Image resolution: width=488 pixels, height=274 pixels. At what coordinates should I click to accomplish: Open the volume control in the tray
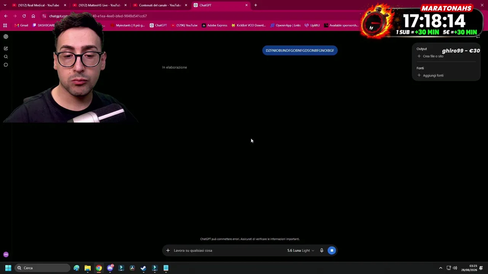click(x=455, y=268)
